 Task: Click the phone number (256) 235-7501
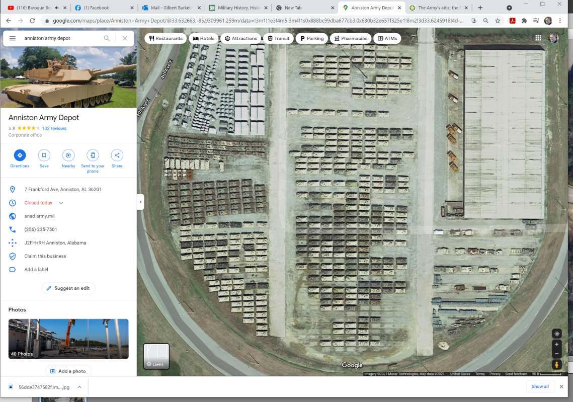point(41,229)
